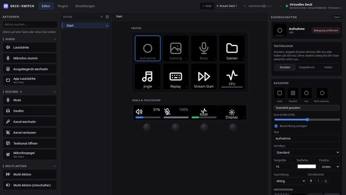Click the Kanal wechseln action
The image size is (346, 195).
pos(30,121)
